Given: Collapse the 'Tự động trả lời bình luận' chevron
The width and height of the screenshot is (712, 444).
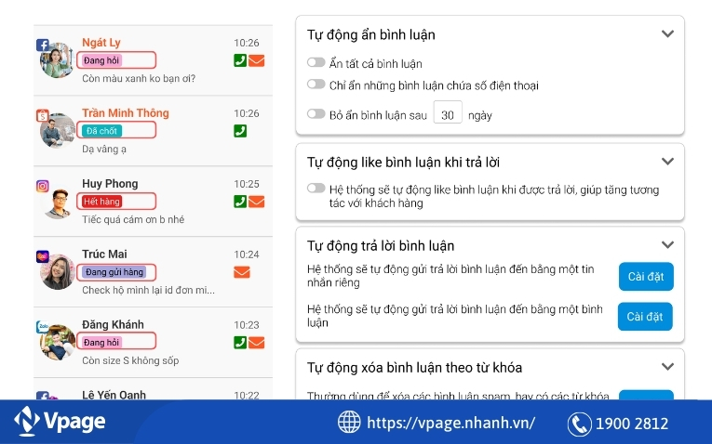Looking at the screenshot, I should 667,244.
